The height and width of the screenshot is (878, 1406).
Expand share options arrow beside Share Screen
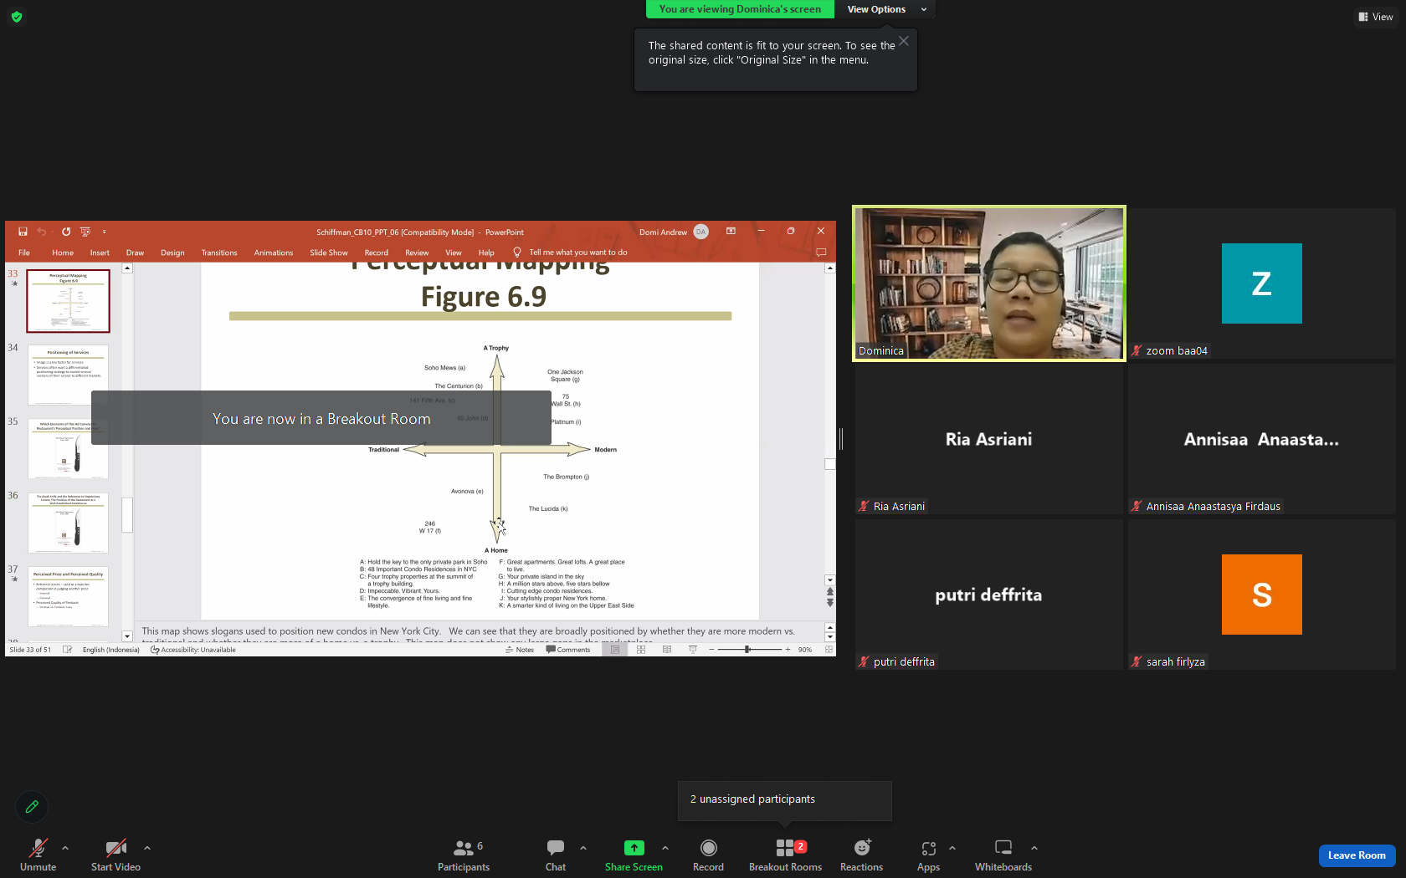(665, 848)
